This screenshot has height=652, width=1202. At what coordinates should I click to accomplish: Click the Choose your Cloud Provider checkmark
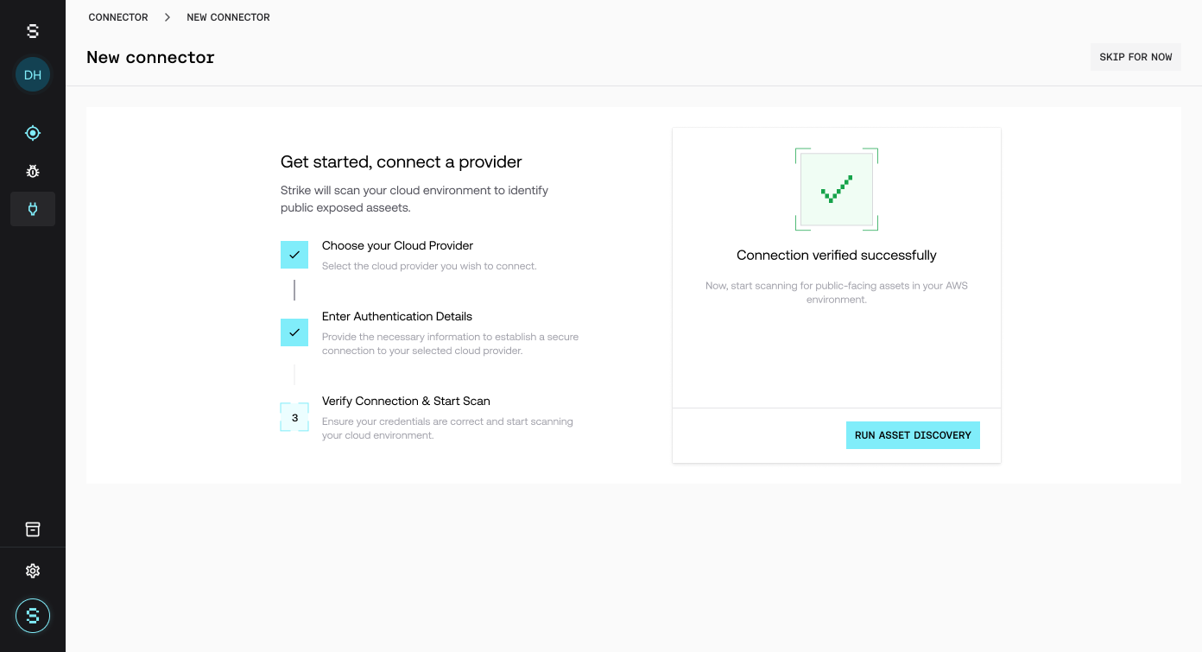(294, 255)
